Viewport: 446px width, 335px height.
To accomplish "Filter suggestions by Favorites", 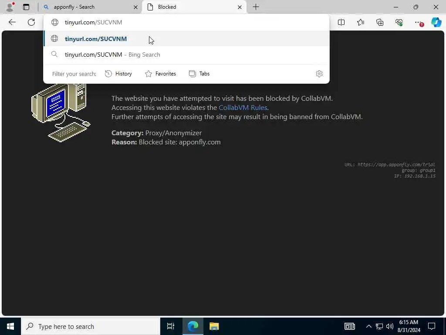I will (160, 74).
